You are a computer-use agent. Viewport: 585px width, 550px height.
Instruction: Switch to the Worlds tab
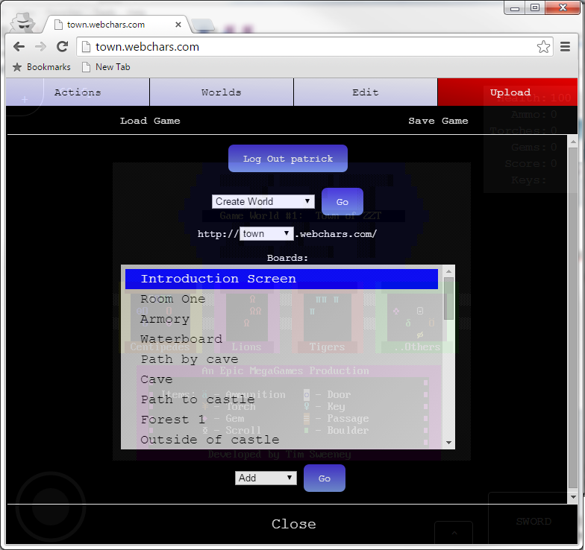(222, 92)
